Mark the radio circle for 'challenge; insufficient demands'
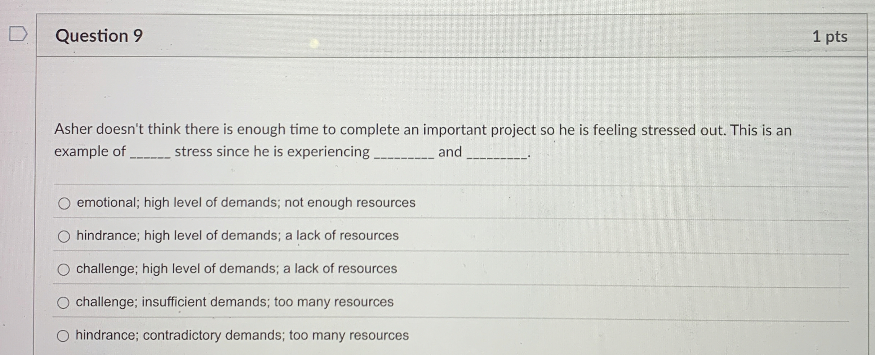Image resolution: width=875 pixels, height=355 pixels. coord(63,303)
